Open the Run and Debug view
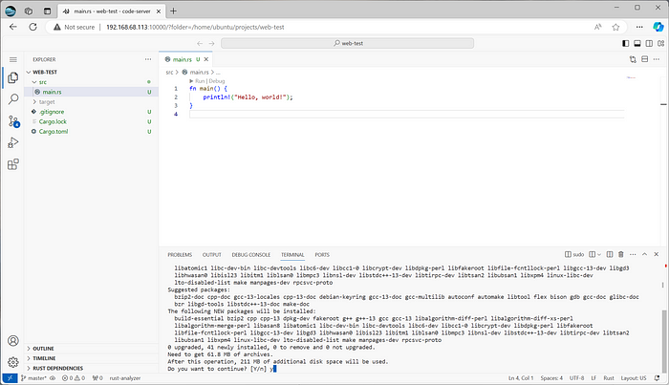The height and width of the screenshot is (385, 669). [x=13, y=142]
